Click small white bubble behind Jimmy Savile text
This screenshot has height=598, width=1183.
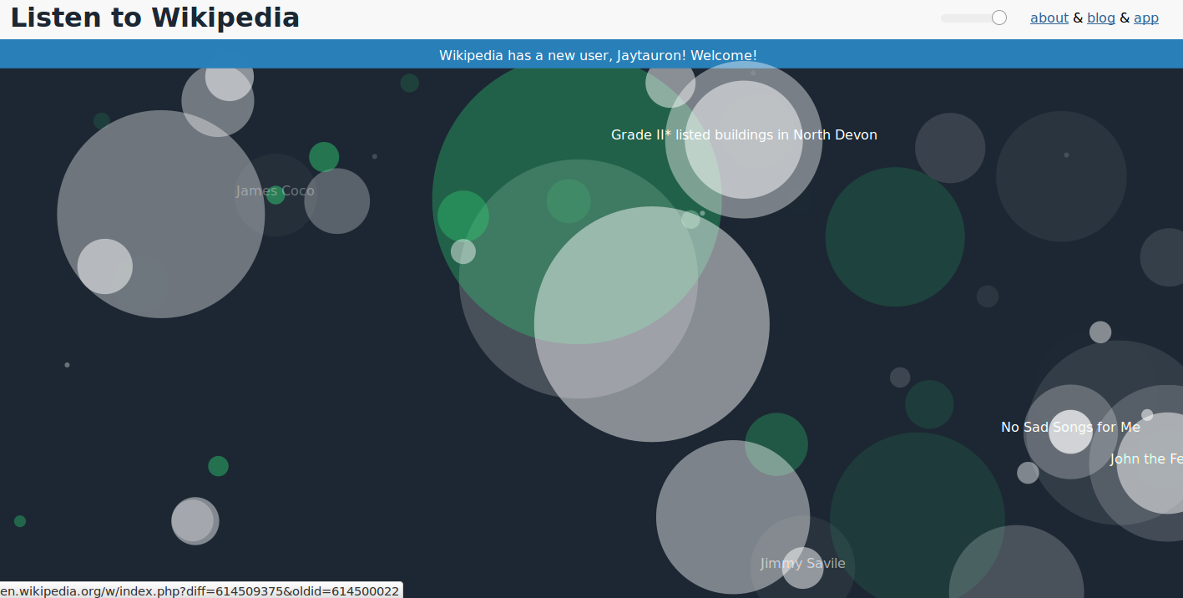point(803,576)
